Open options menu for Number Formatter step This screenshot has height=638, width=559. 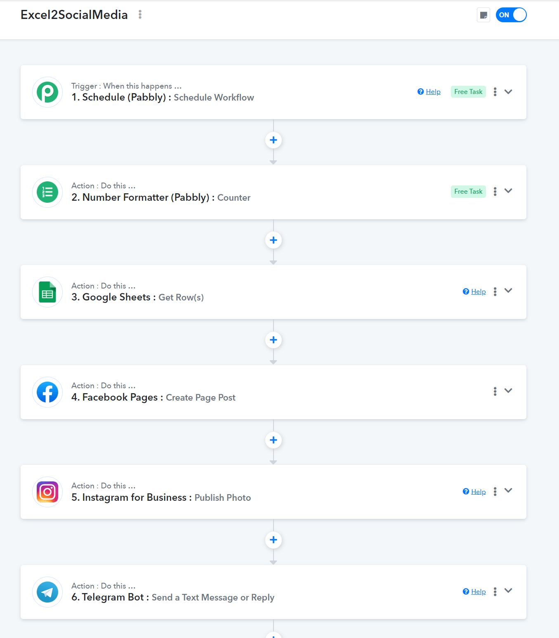point(495,191)
